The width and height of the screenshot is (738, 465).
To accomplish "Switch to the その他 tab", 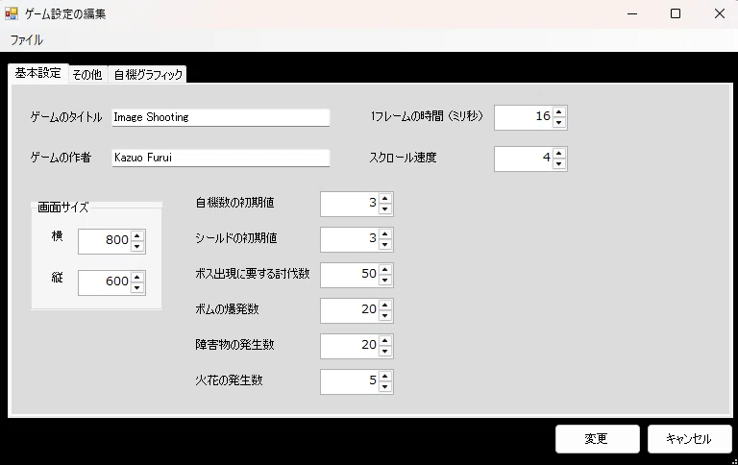I will point(87,74).
